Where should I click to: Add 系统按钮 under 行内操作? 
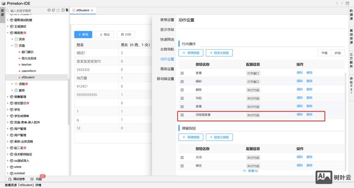(191, 53)
